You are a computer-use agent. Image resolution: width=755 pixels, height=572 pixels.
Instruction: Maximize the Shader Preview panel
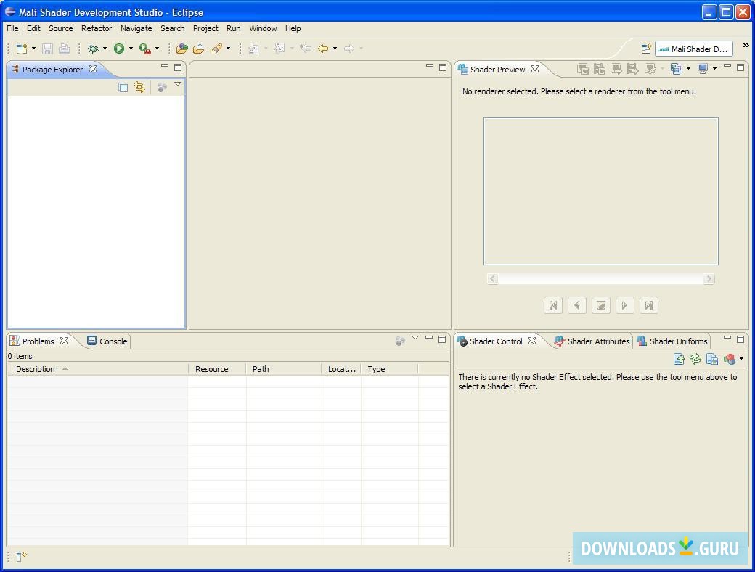tap(740, 67)
